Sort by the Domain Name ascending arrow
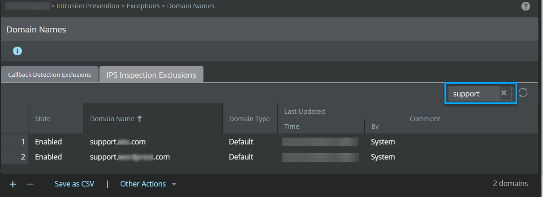 pos(140,118)
